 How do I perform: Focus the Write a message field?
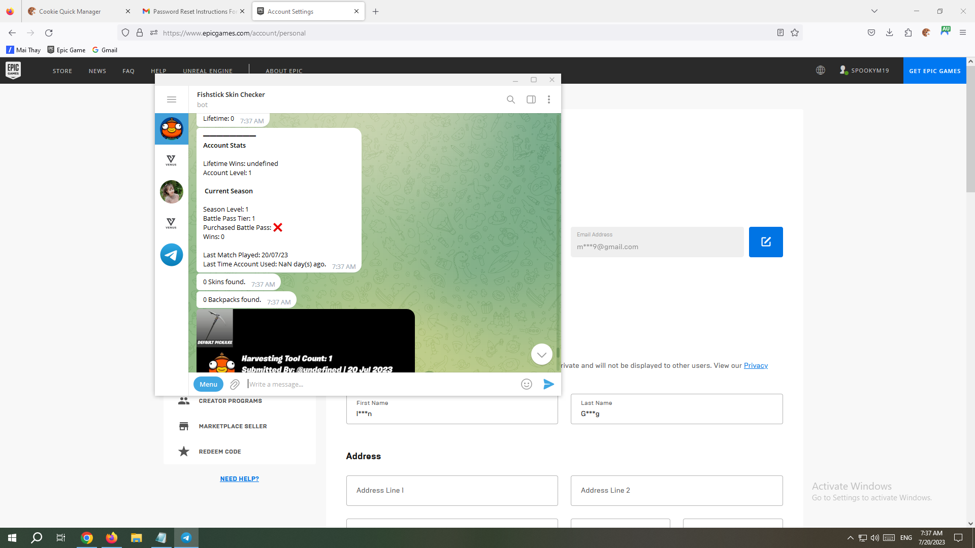[x=381, y=384]
